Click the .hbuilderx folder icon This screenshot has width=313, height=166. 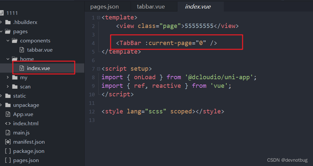click(x=8, y=22)
